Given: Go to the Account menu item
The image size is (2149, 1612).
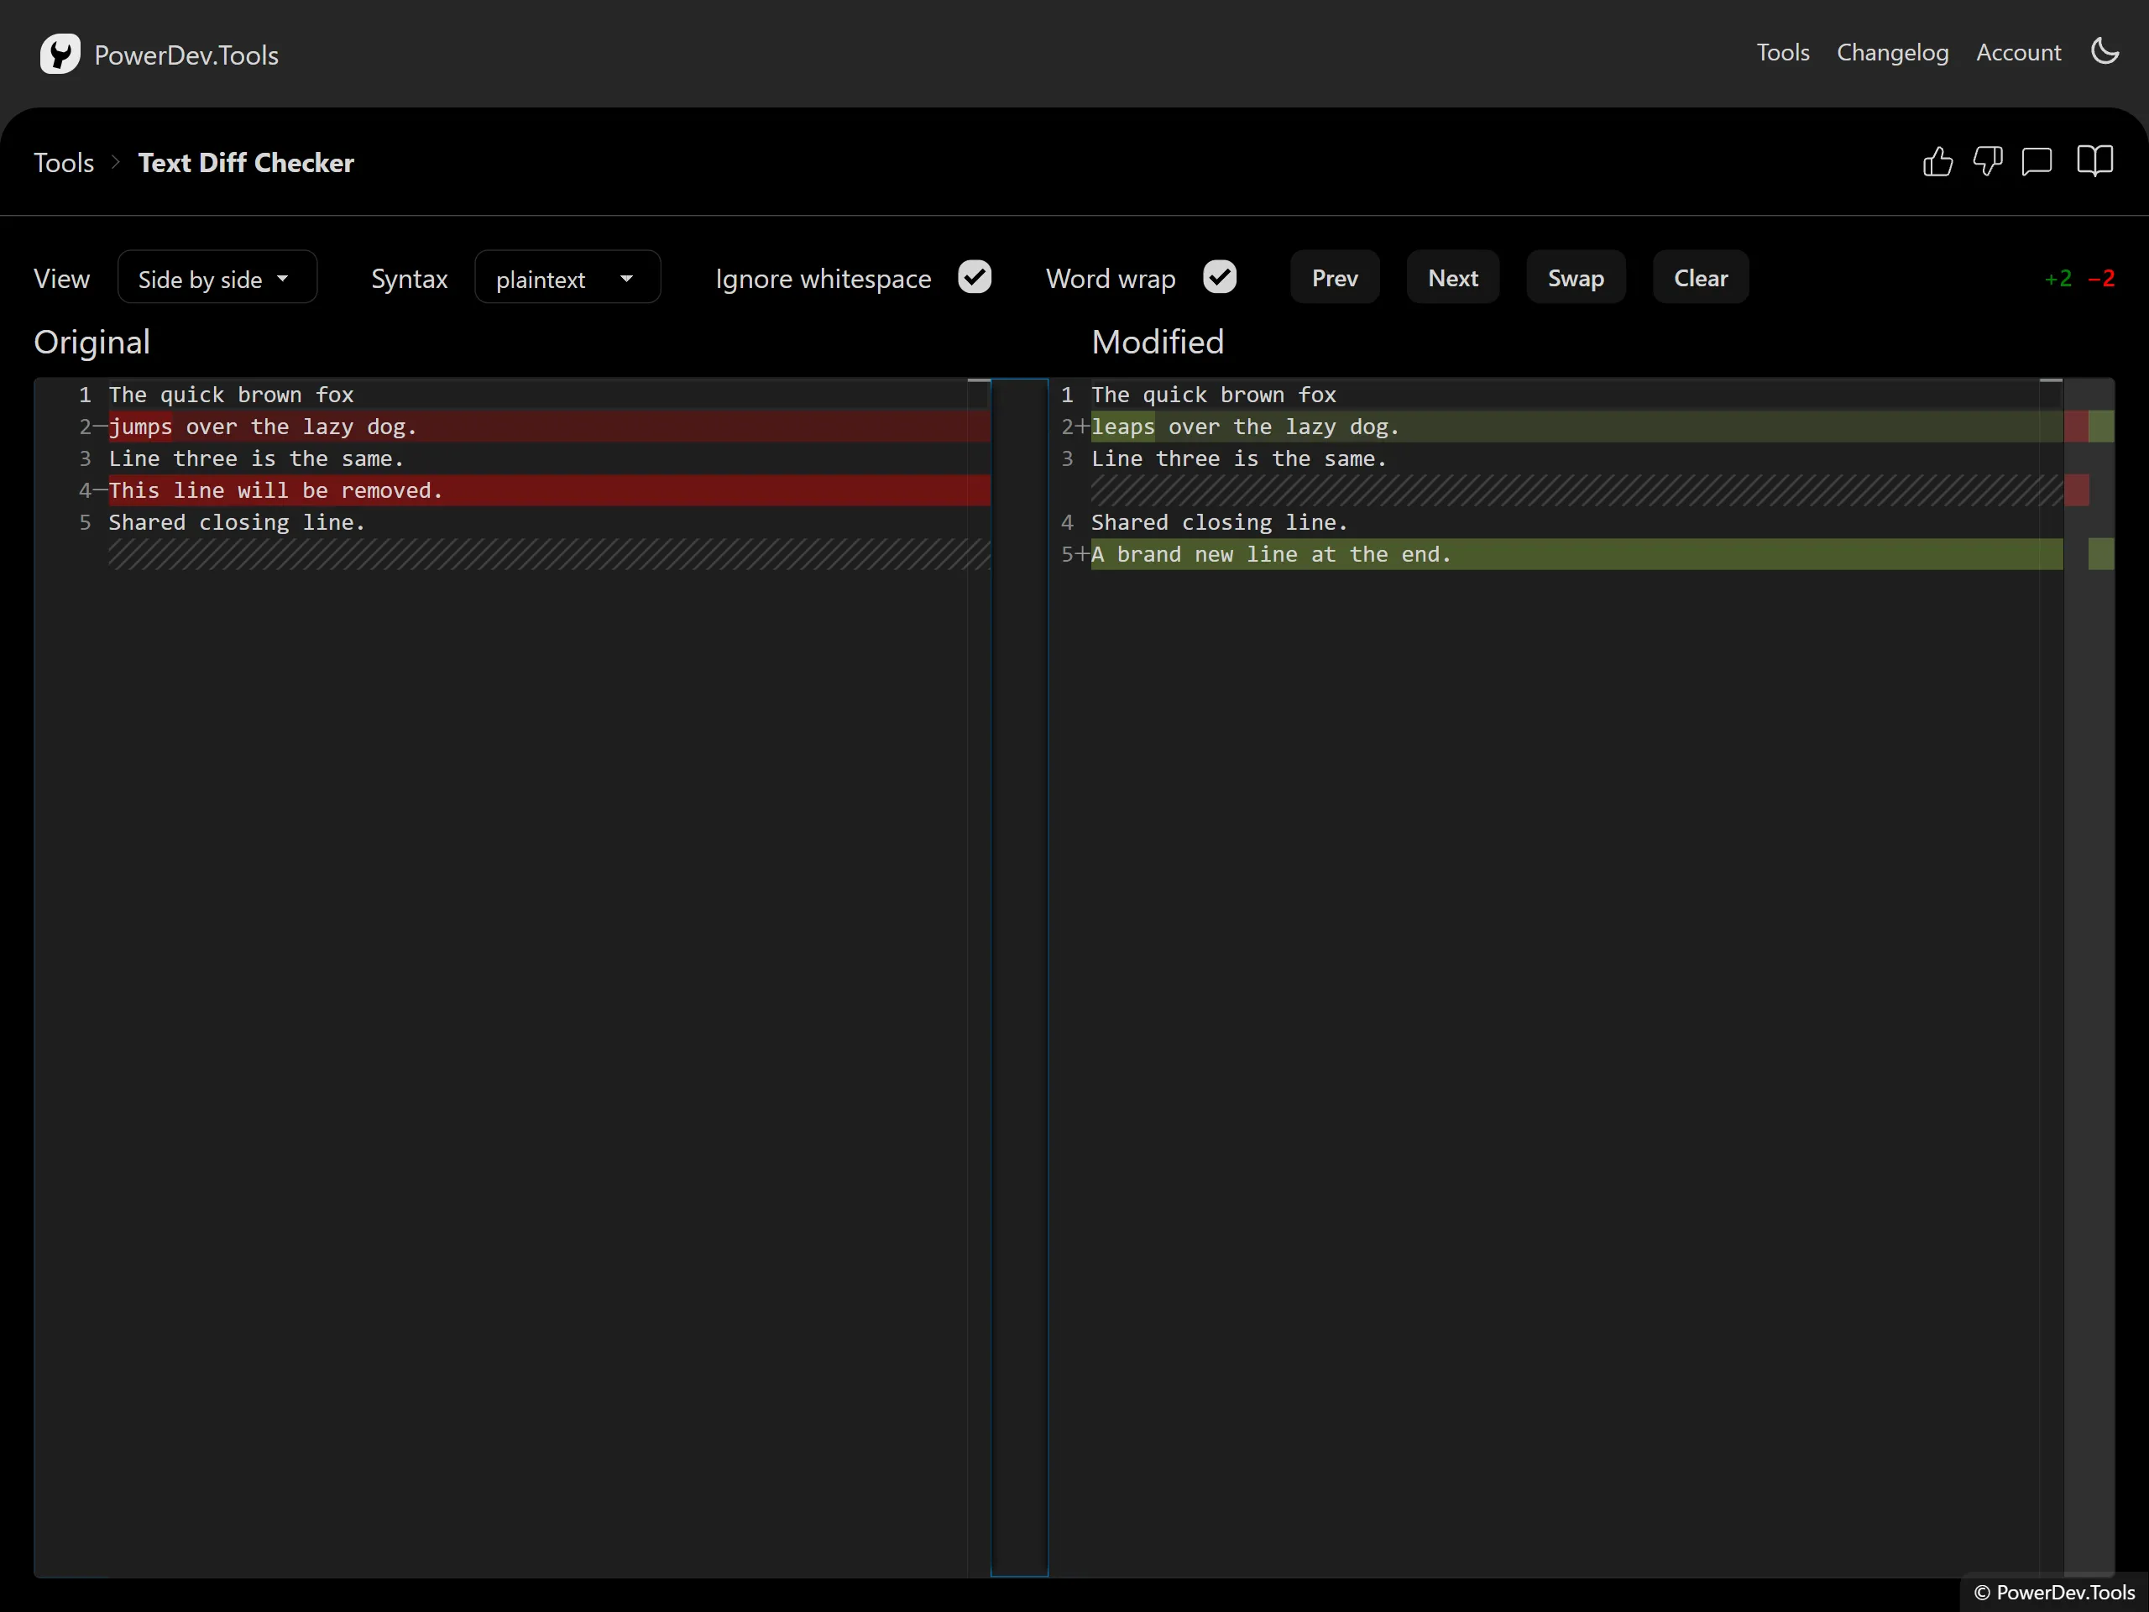Looking at the screenshot, I should pos(2018,52).
